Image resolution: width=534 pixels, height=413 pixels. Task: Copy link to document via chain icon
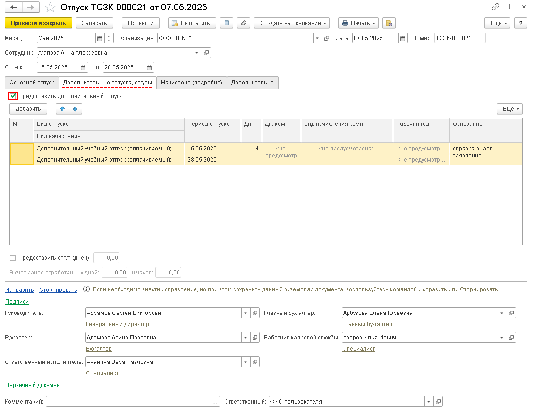(495, 8)
